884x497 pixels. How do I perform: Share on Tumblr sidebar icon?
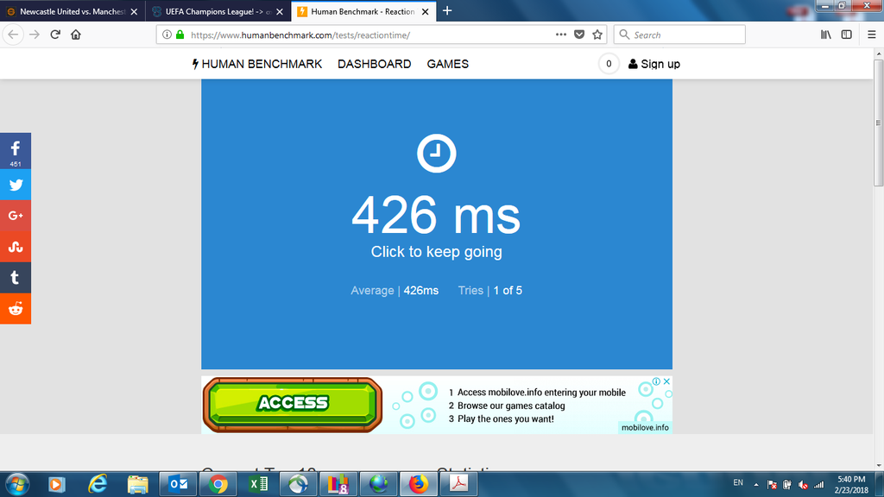(x=16, y=278)
